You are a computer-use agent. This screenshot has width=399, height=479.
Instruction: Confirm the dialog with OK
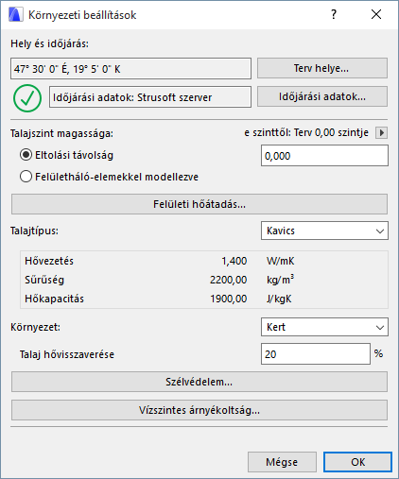[x=357, y=462]
